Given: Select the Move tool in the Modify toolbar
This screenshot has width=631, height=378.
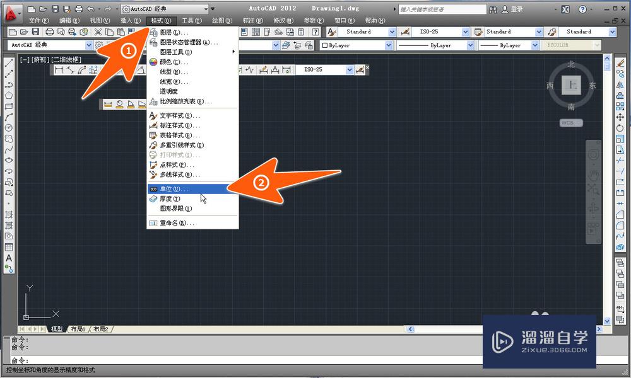Looking at the screenshot, I should 620,117.
